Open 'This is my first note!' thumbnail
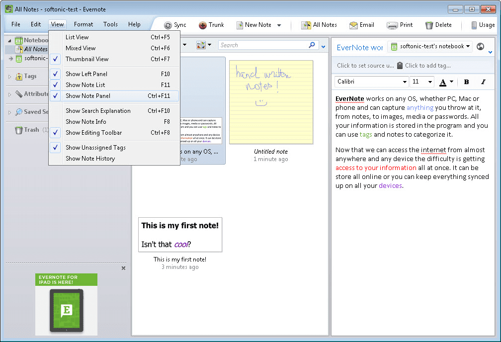This screenshot has width=501, height=342. pos(180,235)
